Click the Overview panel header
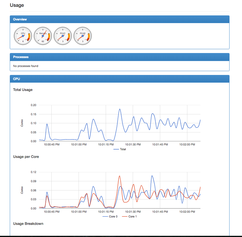The height and width of the screenshot is (237, 242). (x=119, y=19)
